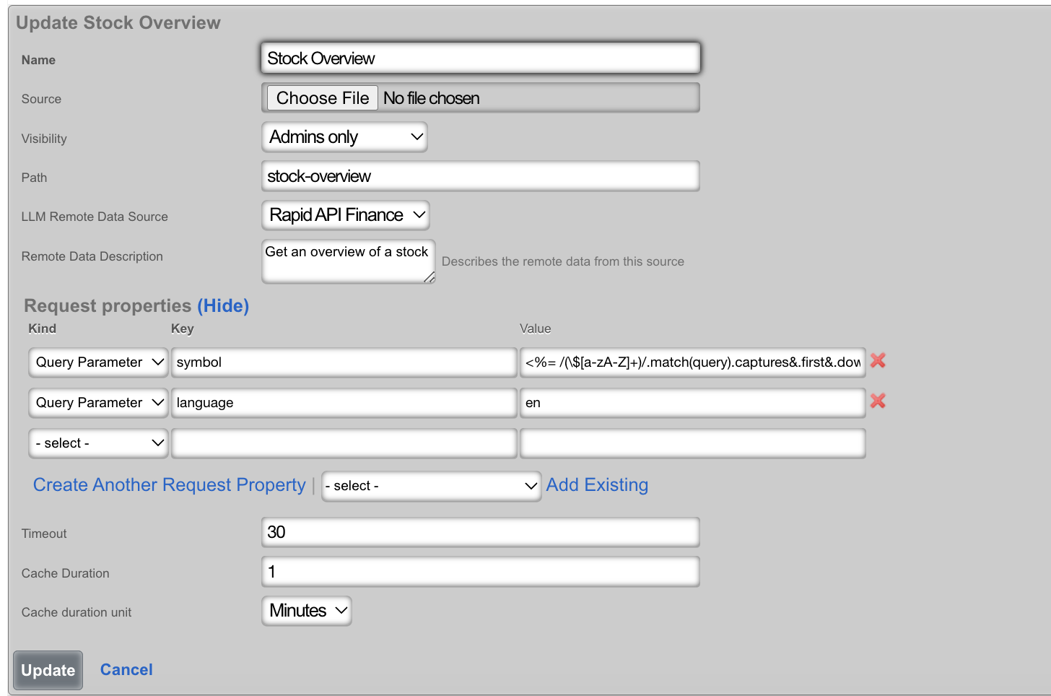The image size is (1051, 696).
Task: Click Choose File for the Source
Action: [x=323, y=98]
